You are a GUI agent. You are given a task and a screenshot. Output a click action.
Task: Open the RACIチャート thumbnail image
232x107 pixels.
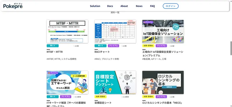(x=115, y=31)
